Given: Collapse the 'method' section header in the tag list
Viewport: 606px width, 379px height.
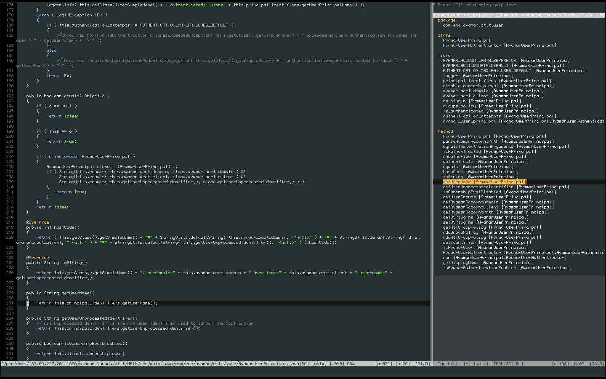Looking at the screenshot, I should pos(445,131).
